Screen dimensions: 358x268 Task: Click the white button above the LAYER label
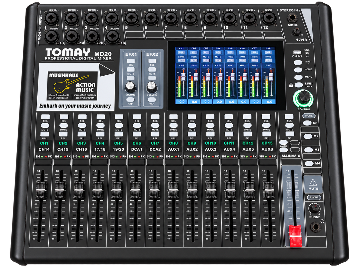(283, 143)
